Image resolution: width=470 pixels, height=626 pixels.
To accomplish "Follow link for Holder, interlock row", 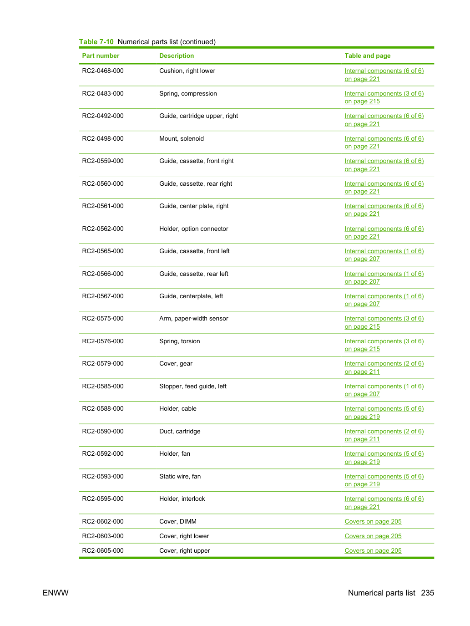I will coord(384,503).
